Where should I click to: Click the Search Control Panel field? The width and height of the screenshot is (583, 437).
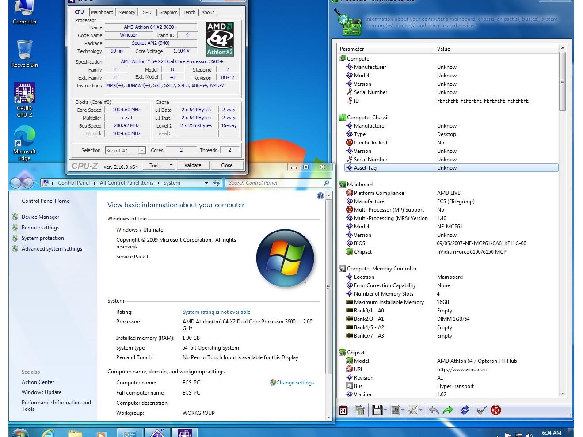[274, 183]
